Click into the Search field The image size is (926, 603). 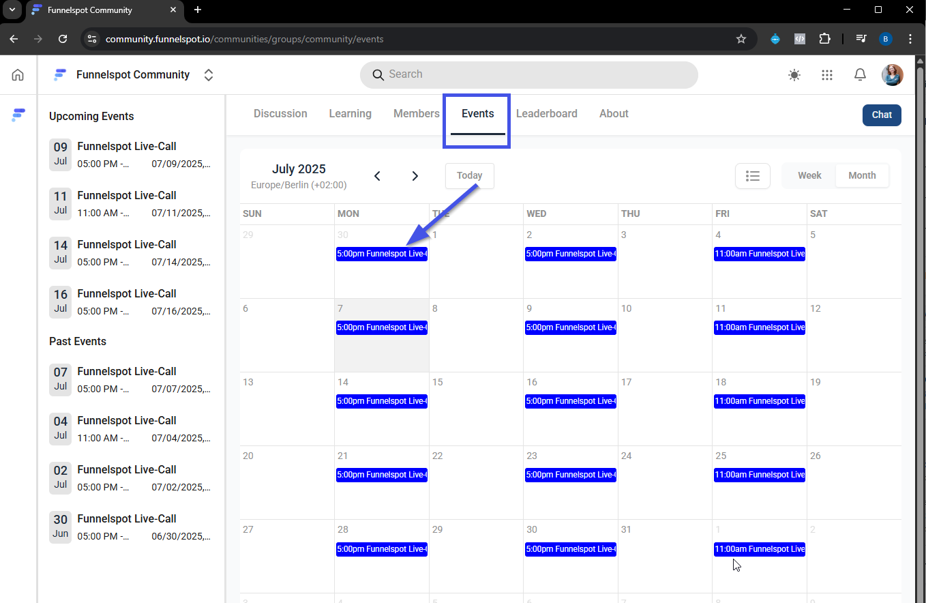528,74
